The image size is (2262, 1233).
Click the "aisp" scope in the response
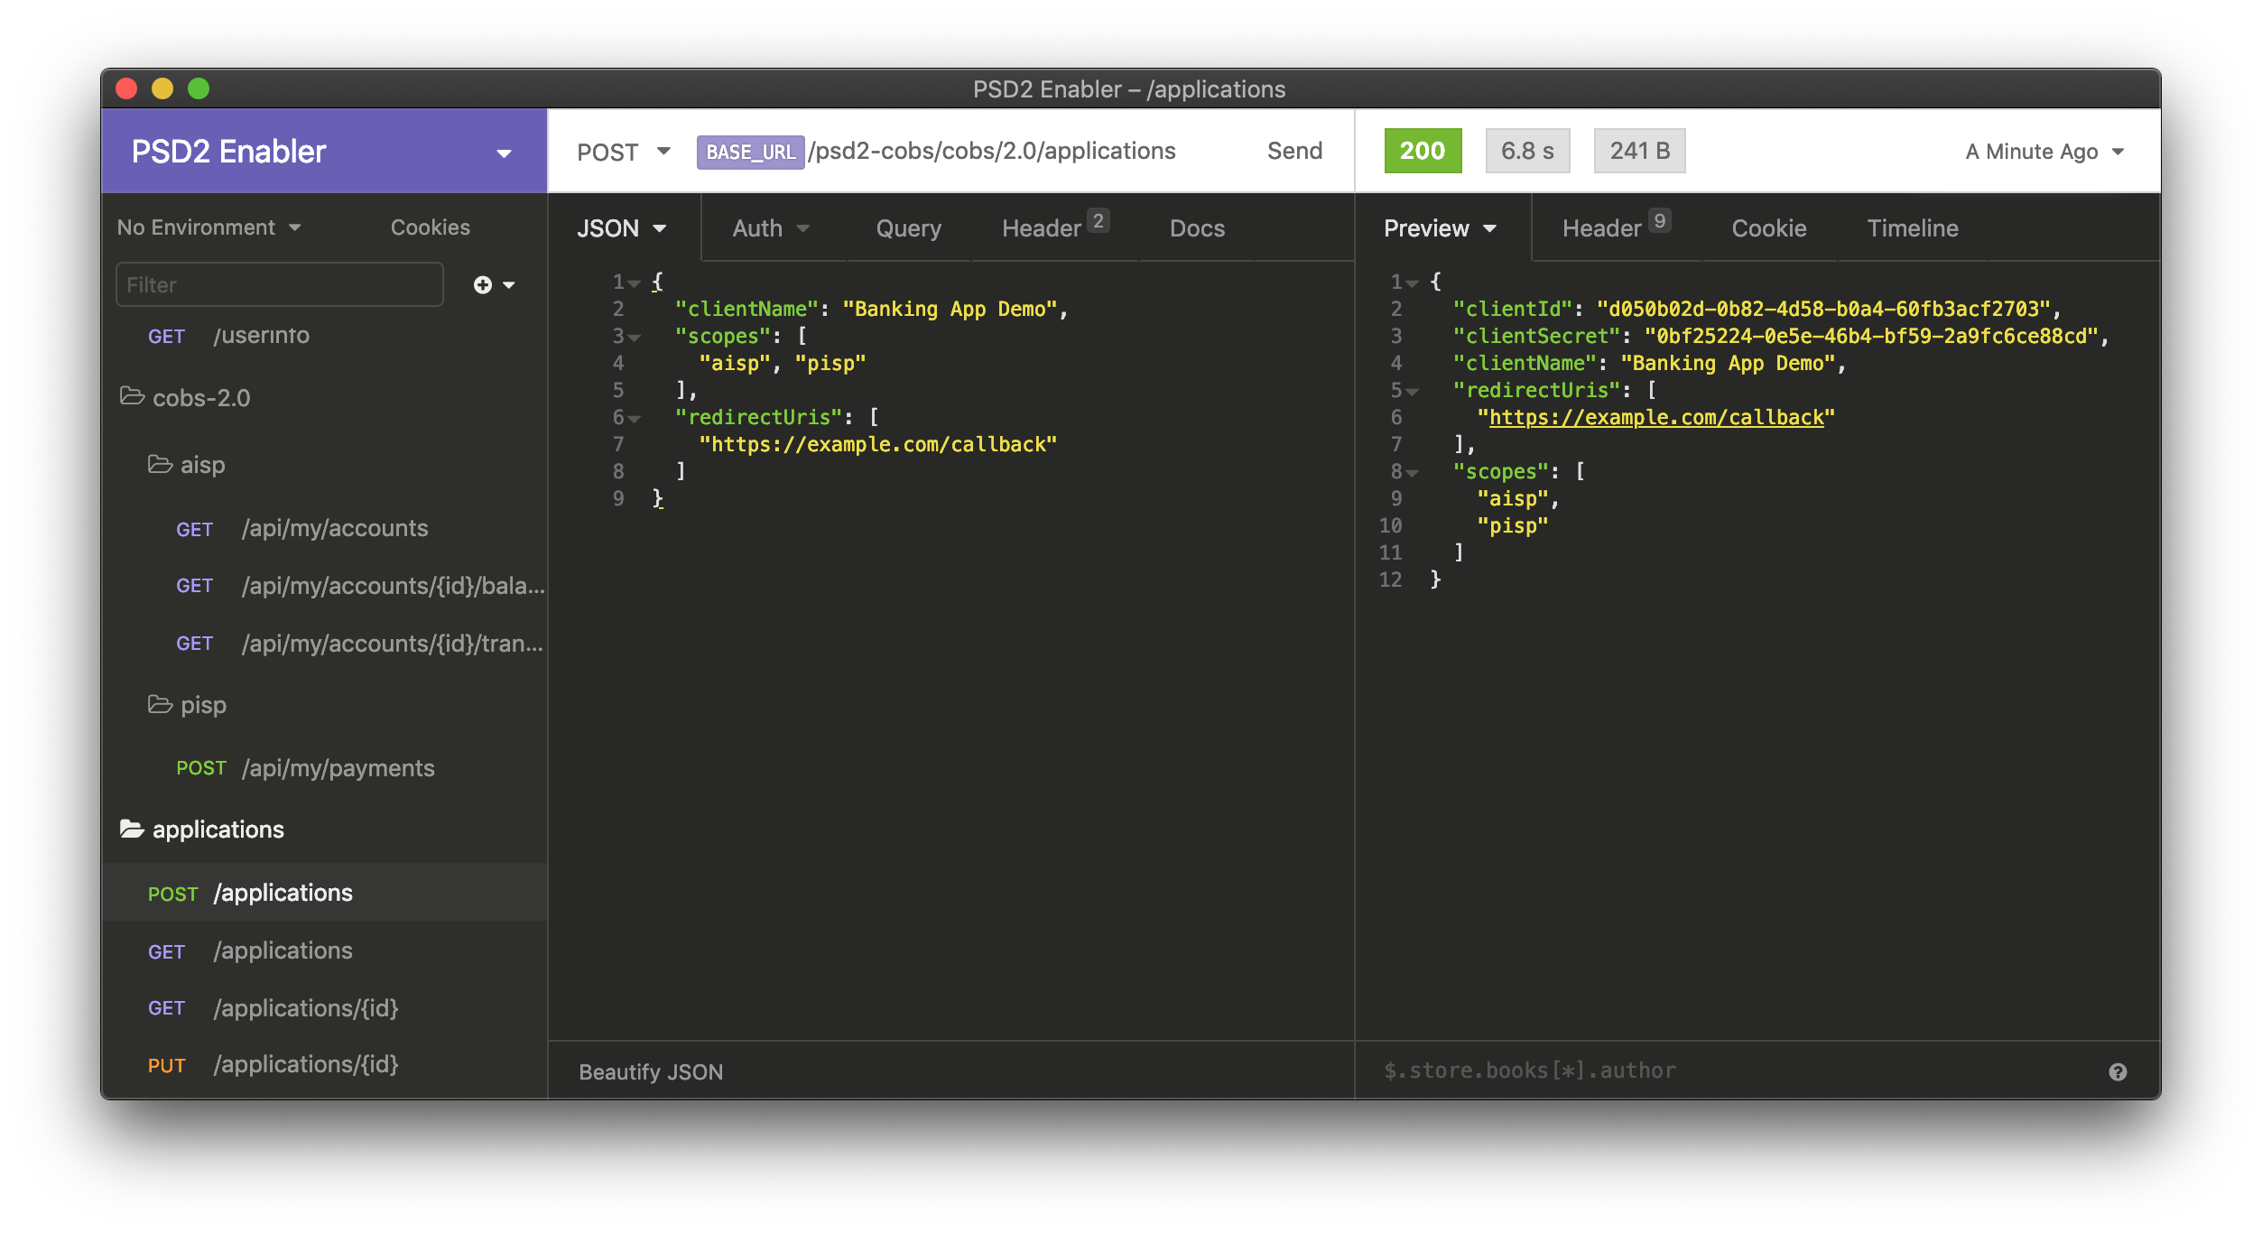1513,498
